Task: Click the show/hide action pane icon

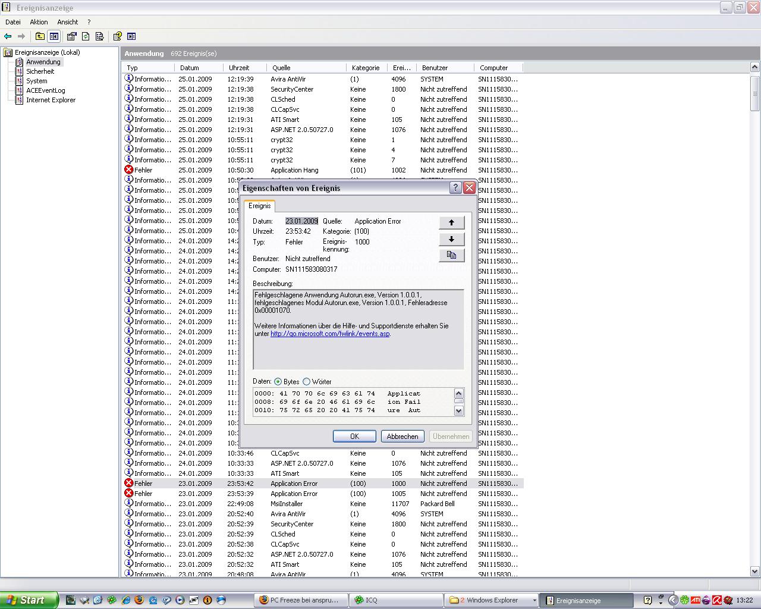Action: pyautogui.click(x=131, y=36)
